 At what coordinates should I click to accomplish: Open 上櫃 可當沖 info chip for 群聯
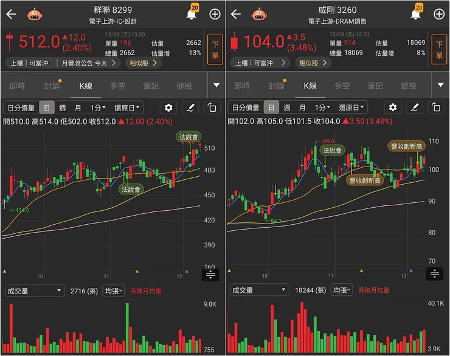(x=30, y=63)
